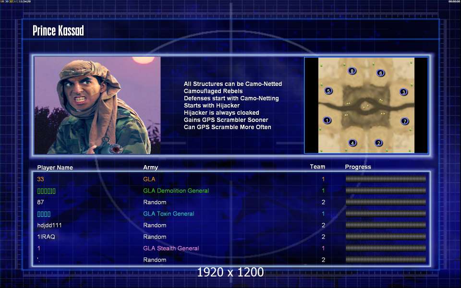
Task: Click 'Can GPS Scramble More Often' line
Action: click(x=227, y=127)
